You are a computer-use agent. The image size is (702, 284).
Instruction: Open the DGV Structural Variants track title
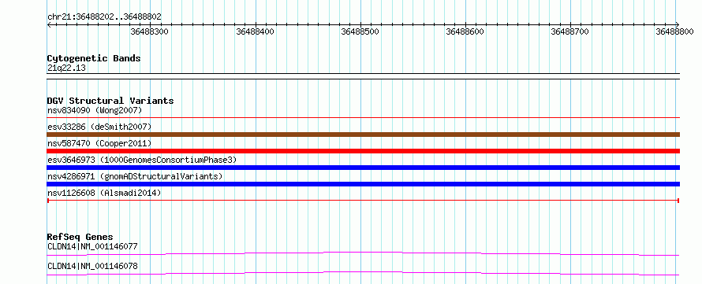(x=110, y=101)
